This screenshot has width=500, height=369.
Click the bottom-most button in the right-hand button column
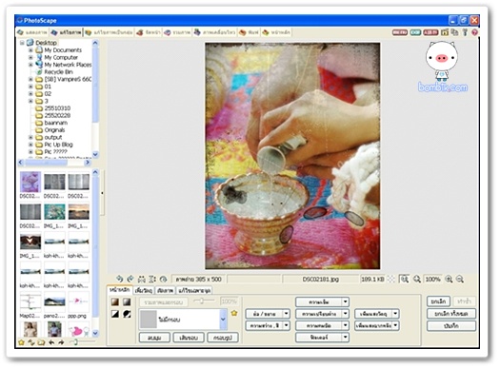pyautogui.click(x=451, y=325)
